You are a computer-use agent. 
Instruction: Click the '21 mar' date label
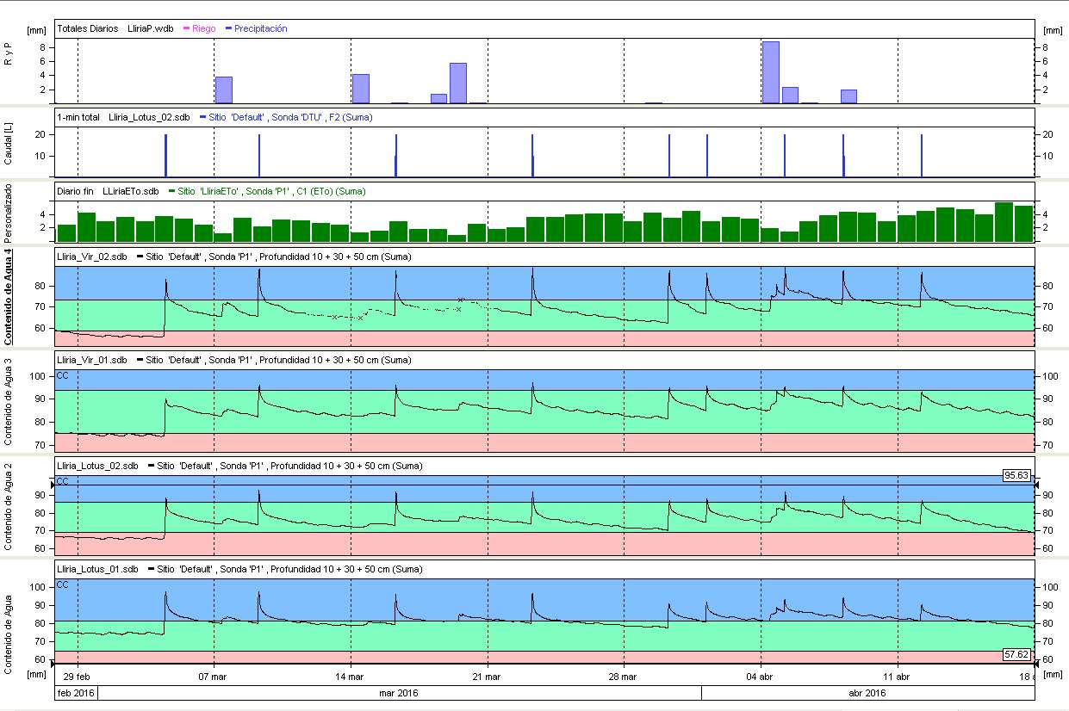pos(488,676)
